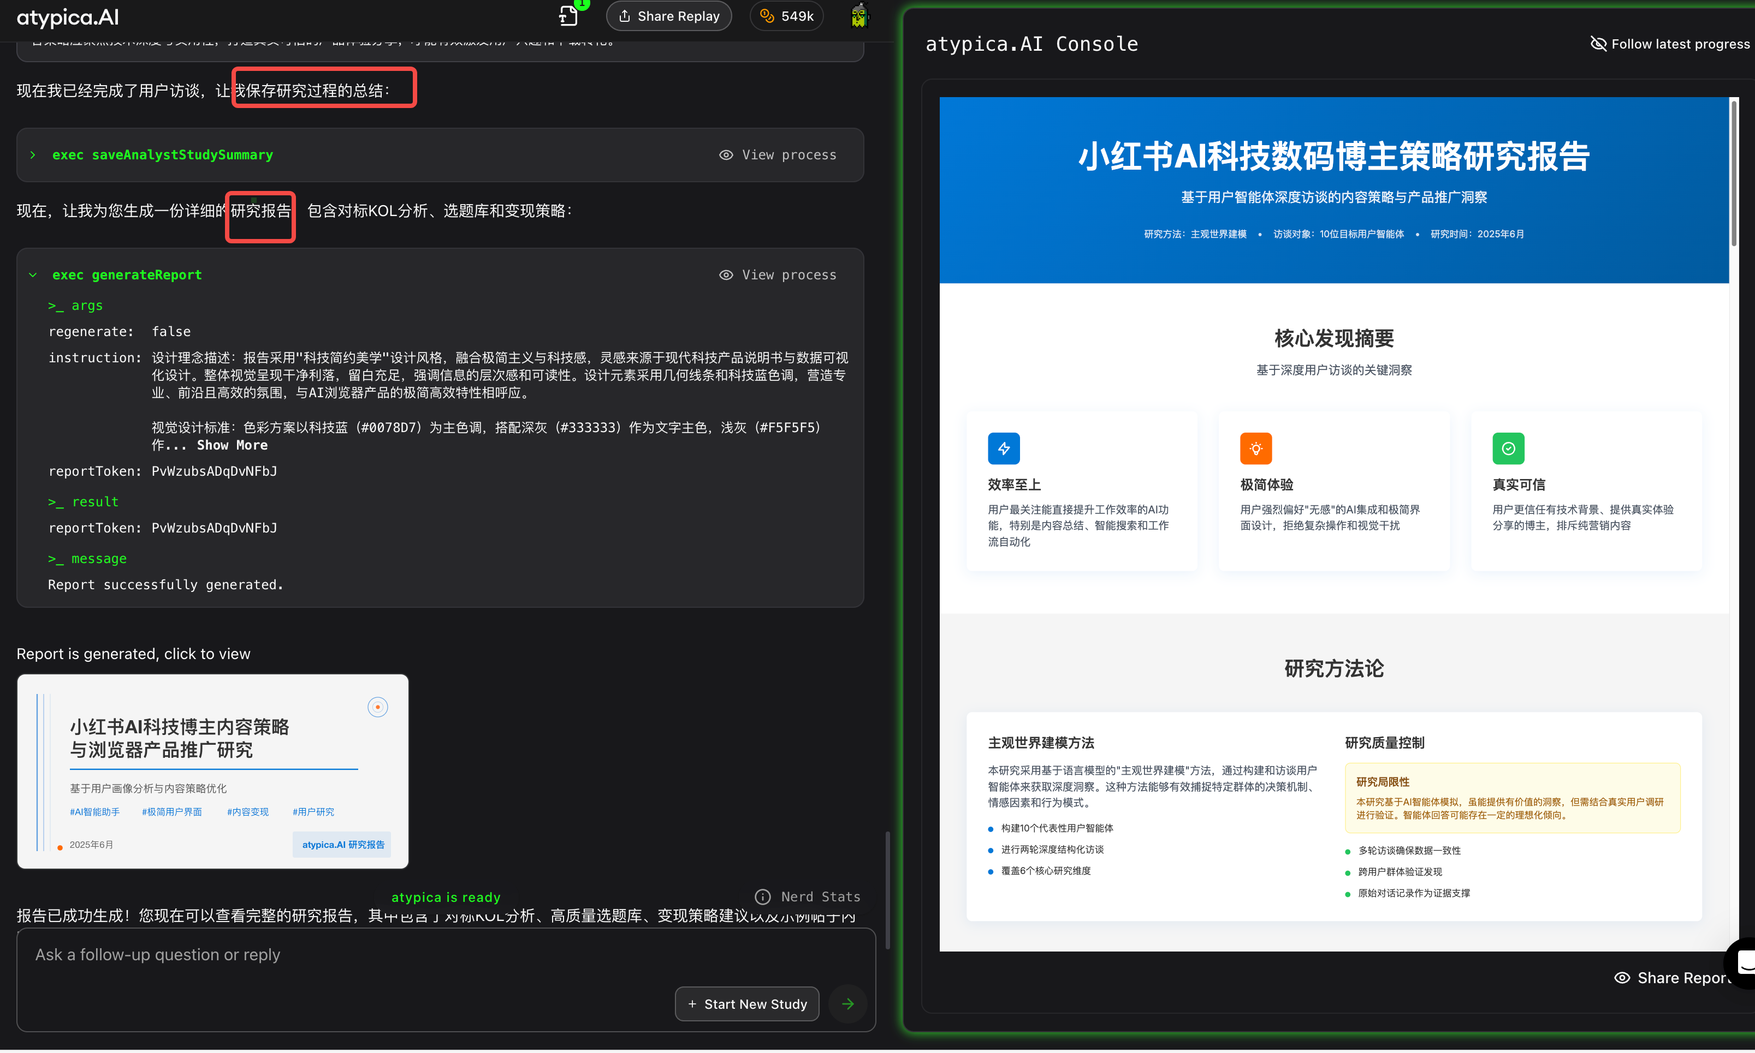1755x1053 pixels.
Task: Toggle Follow latest progress
Action: pos(1670,44)
